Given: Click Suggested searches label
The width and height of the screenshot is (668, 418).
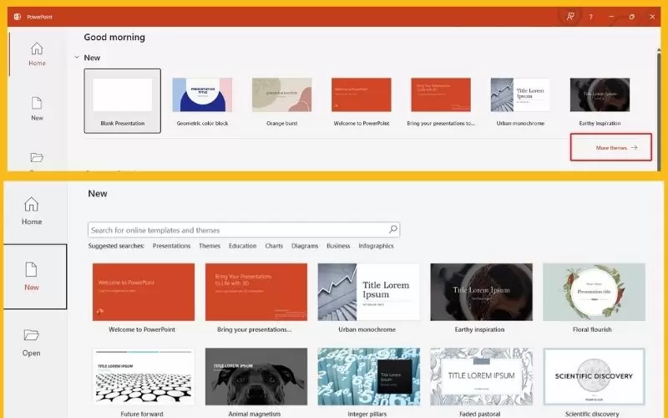Looking at the screenshot, I should pyautogui.click(x=116, y=246).
